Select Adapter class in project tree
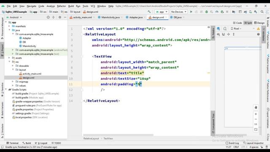270x152 pixels. coord(27,38)
